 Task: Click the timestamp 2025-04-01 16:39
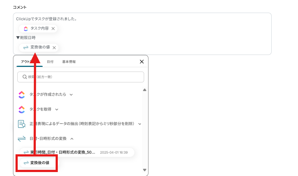[x=114, y=153]
